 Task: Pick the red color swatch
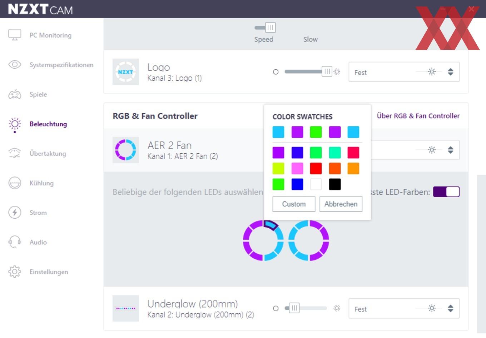tap(316, 168)
